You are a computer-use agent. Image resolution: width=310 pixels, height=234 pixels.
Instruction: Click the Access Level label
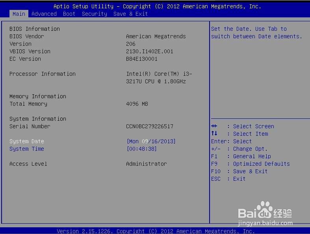coord(28,164)
